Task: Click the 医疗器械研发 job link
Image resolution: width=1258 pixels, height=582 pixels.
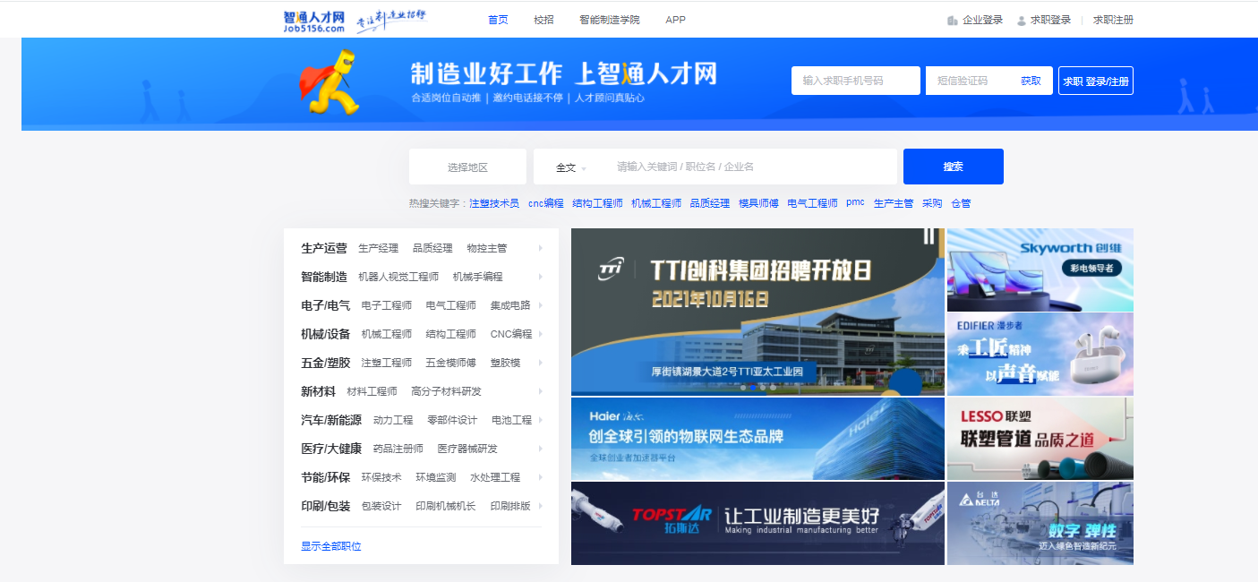Action: pos(467,449)
